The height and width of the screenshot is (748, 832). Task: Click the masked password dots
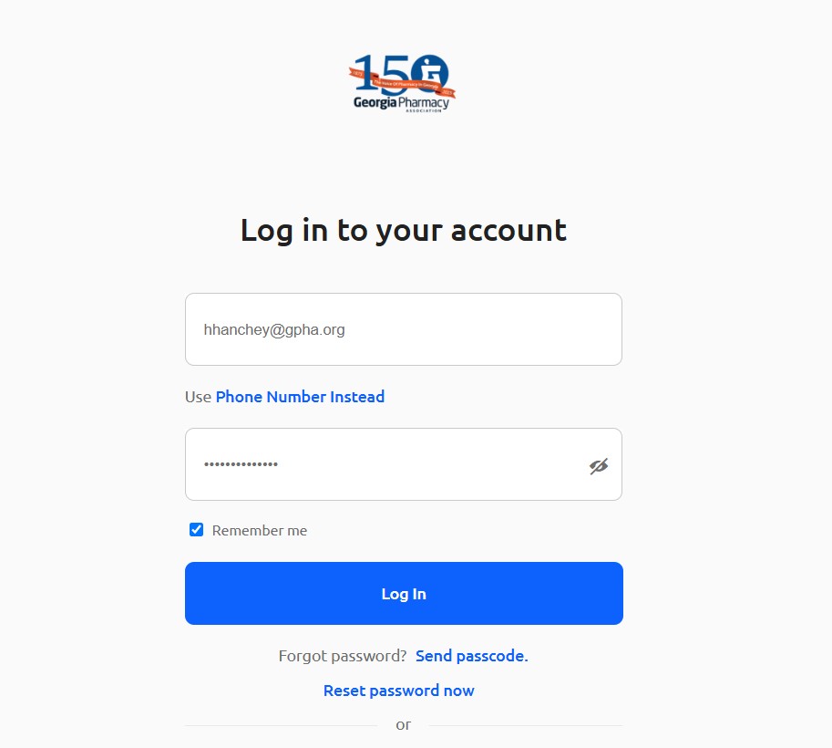click(x=241, y=464)
